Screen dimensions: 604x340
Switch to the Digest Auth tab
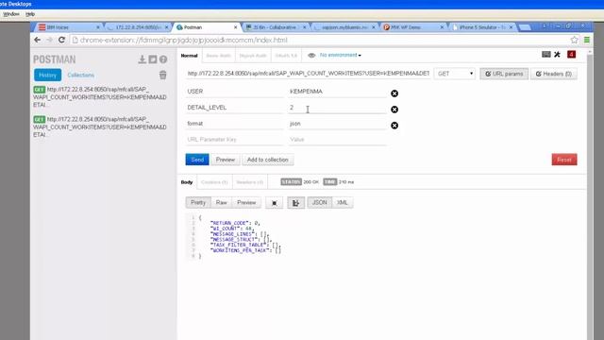click(253, 56)
